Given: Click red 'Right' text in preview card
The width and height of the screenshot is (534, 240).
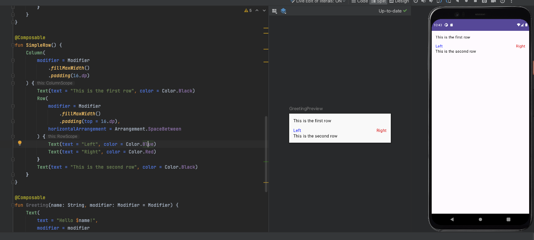Looking at the screenshot, I should [x=381, y=131].
